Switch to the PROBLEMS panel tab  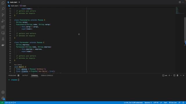click(x=12, y=75)
